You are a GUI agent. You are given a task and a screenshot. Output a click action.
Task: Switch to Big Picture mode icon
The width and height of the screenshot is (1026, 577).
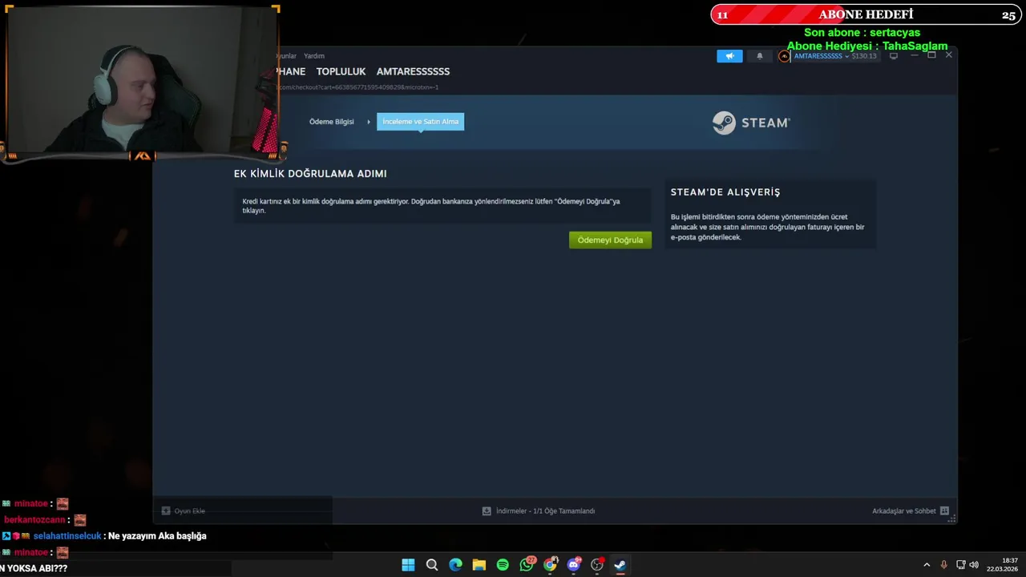click(894, 56)
